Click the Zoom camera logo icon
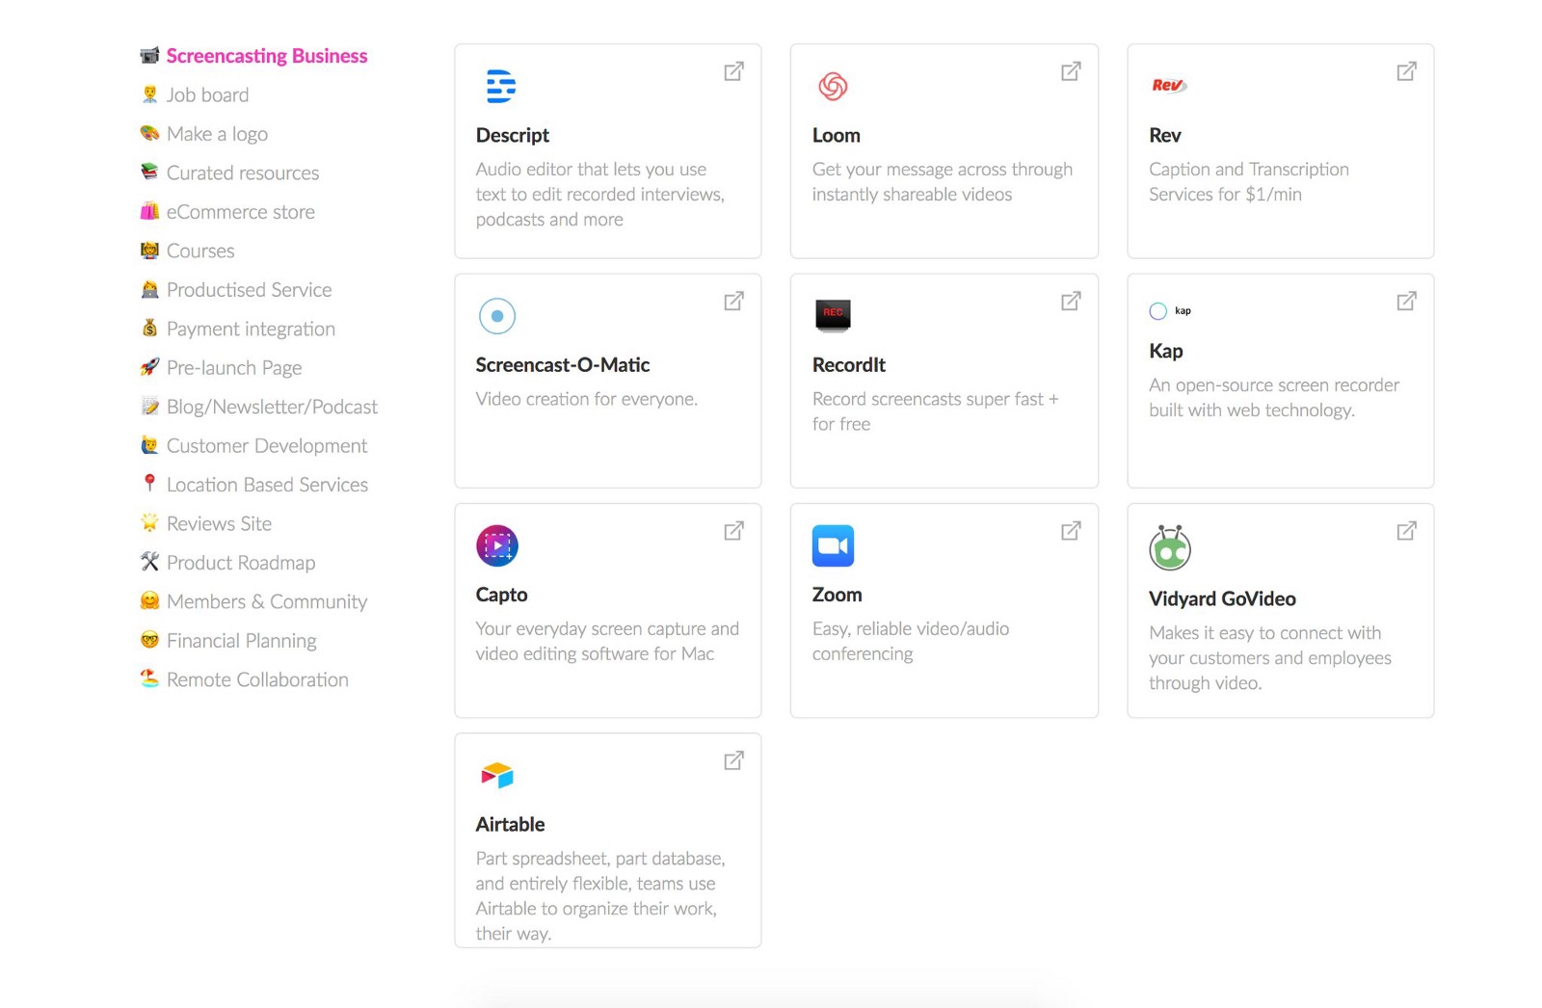This screenshot has width=1542, height=1008. tap(833, 545)
